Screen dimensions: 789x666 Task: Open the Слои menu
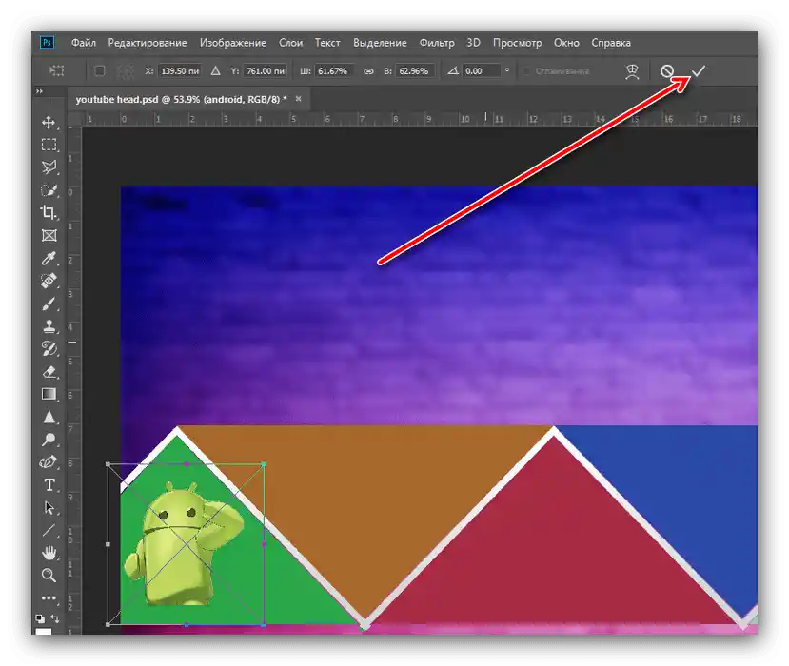pos(291,43)
